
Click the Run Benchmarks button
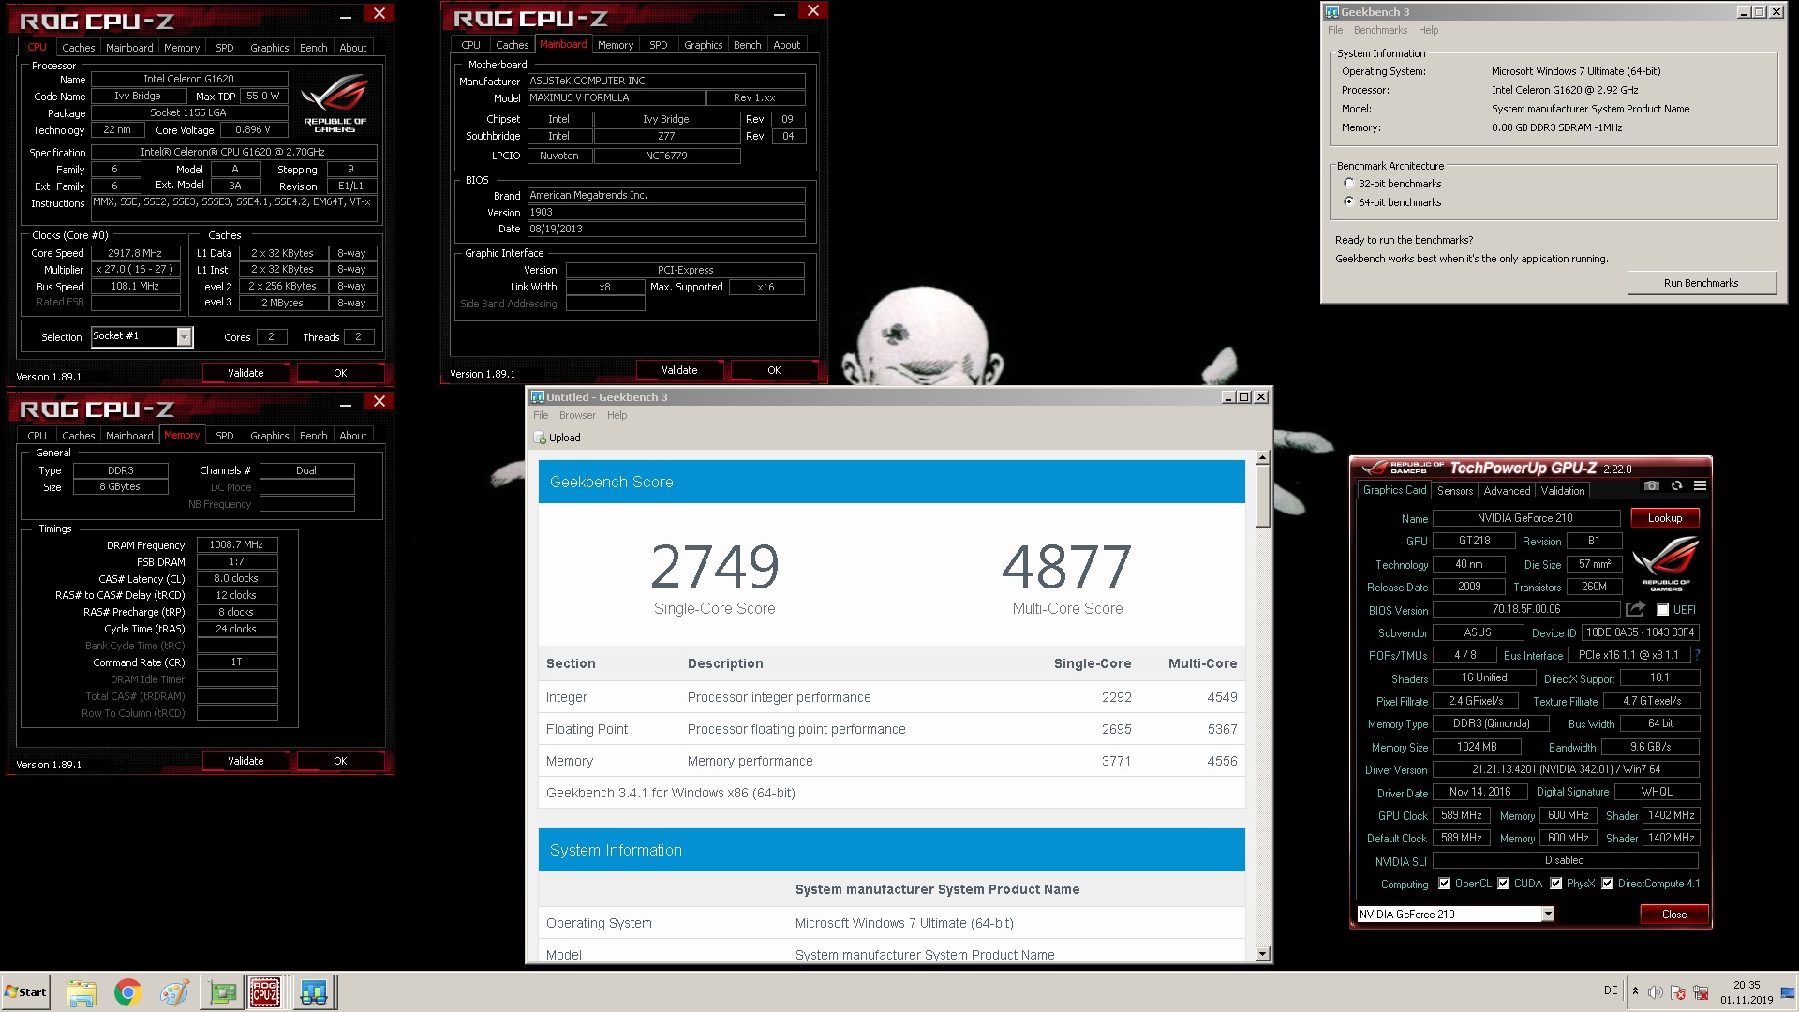(x=1701, y=283)
